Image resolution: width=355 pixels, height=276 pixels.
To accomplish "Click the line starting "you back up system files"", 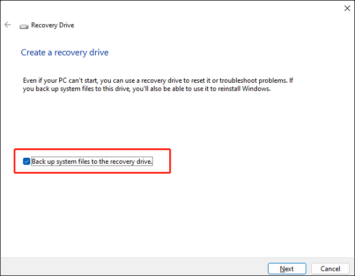I will 145,89.
